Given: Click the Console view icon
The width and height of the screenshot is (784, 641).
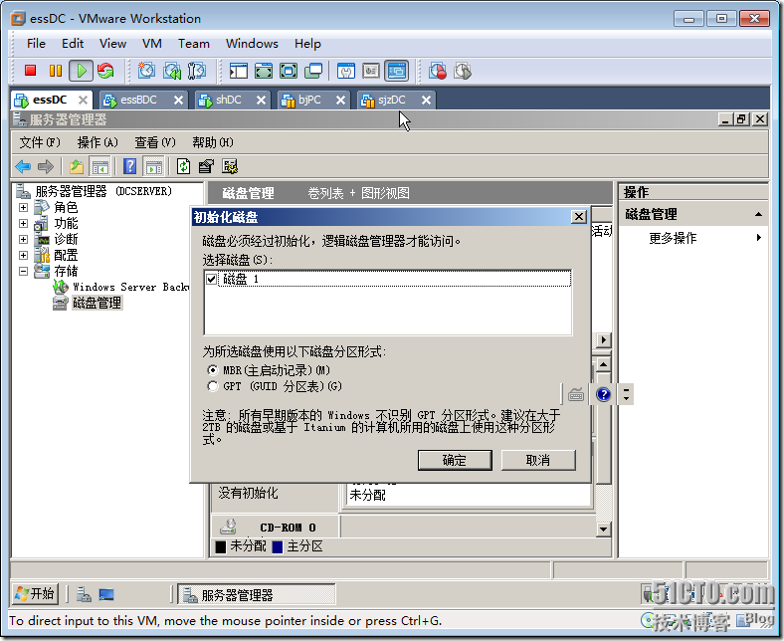Looking at the screenshot, I should 397,71.
